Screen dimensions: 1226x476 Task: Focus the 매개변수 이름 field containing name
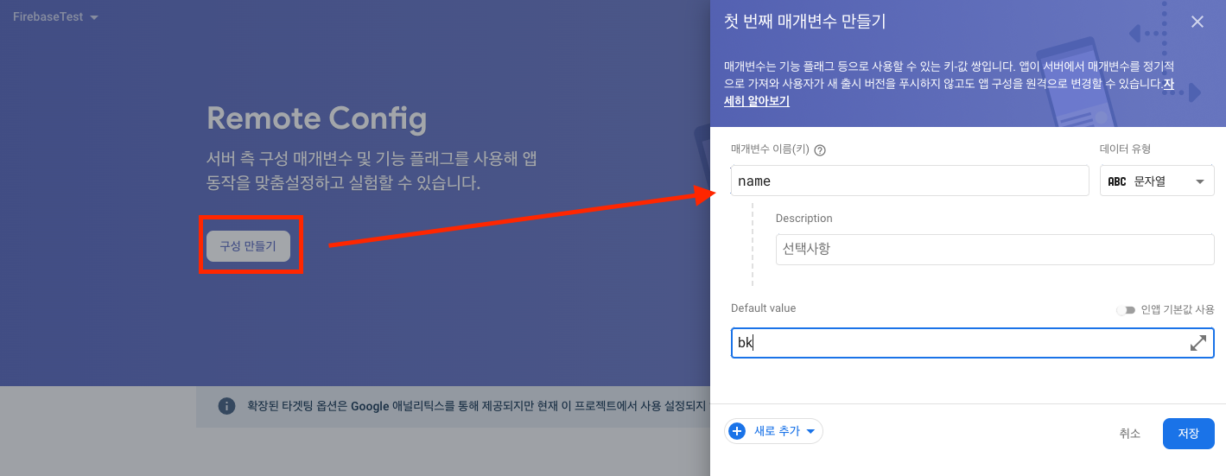[909, 181]
